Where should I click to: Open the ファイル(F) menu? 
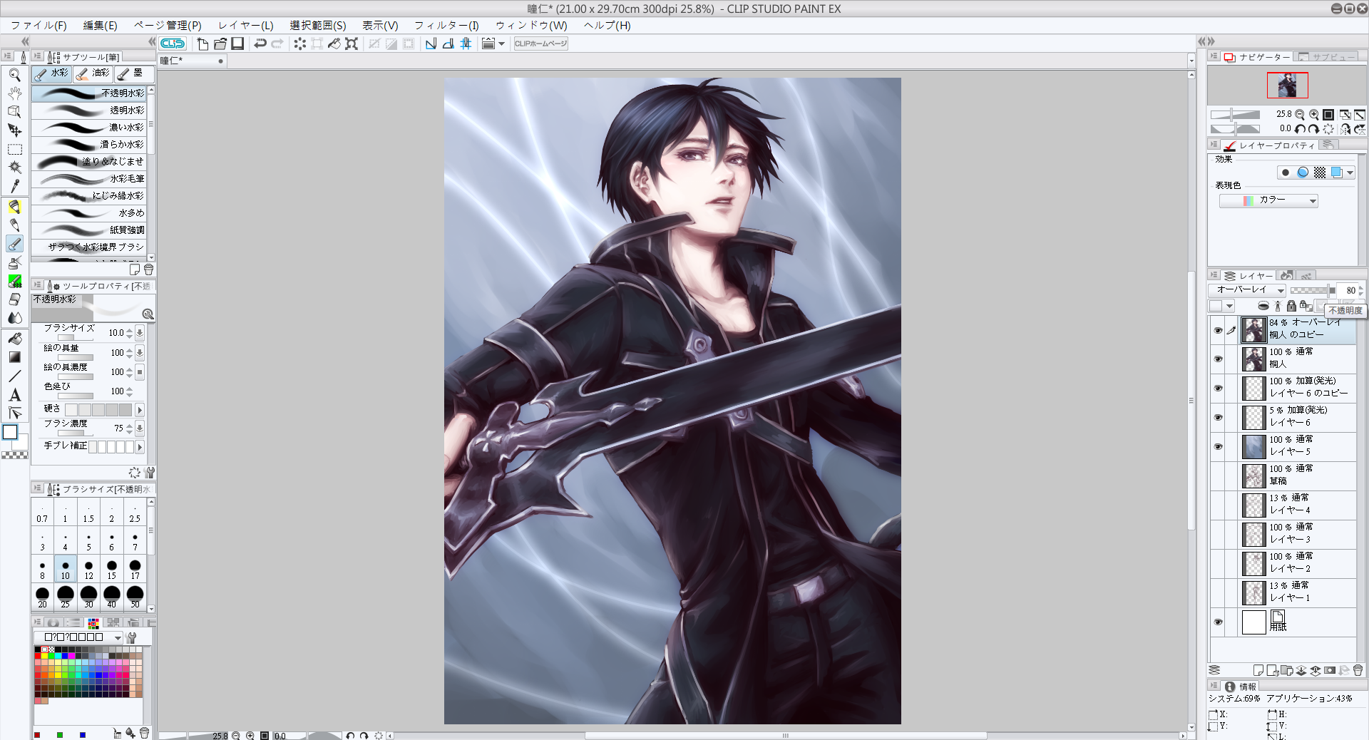tap(39, 25)
